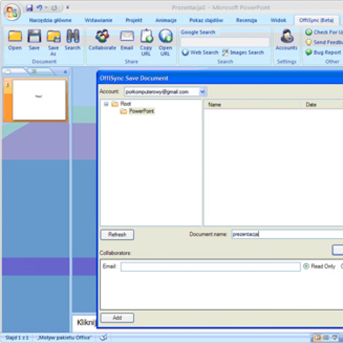Click status bar spell check icon
This screenshot has width=343, height=343.
pyautogui.click(x=103, y=338)
